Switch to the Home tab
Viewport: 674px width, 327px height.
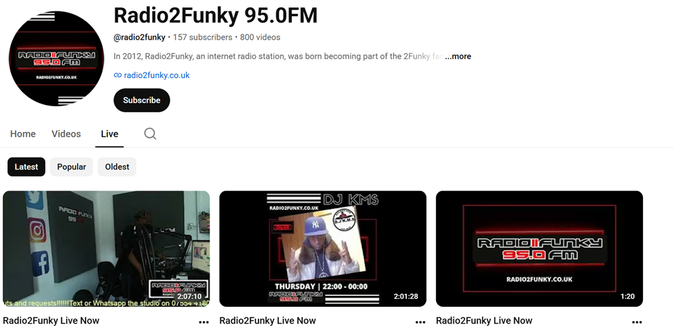click(x=23, y=134)
